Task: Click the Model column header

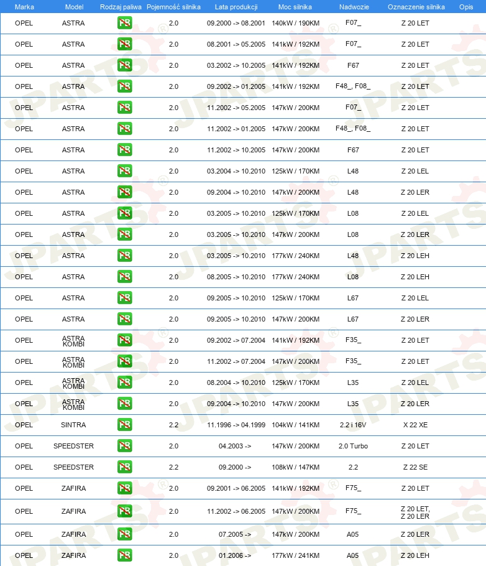Action: click(x=74, y=7)
